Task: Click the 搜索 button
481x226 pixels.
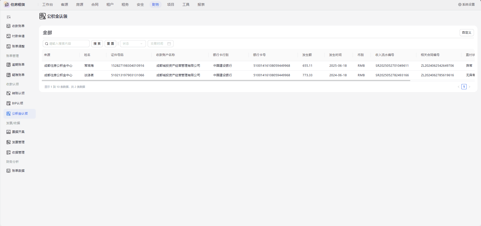Action: (x=97, y=44)
